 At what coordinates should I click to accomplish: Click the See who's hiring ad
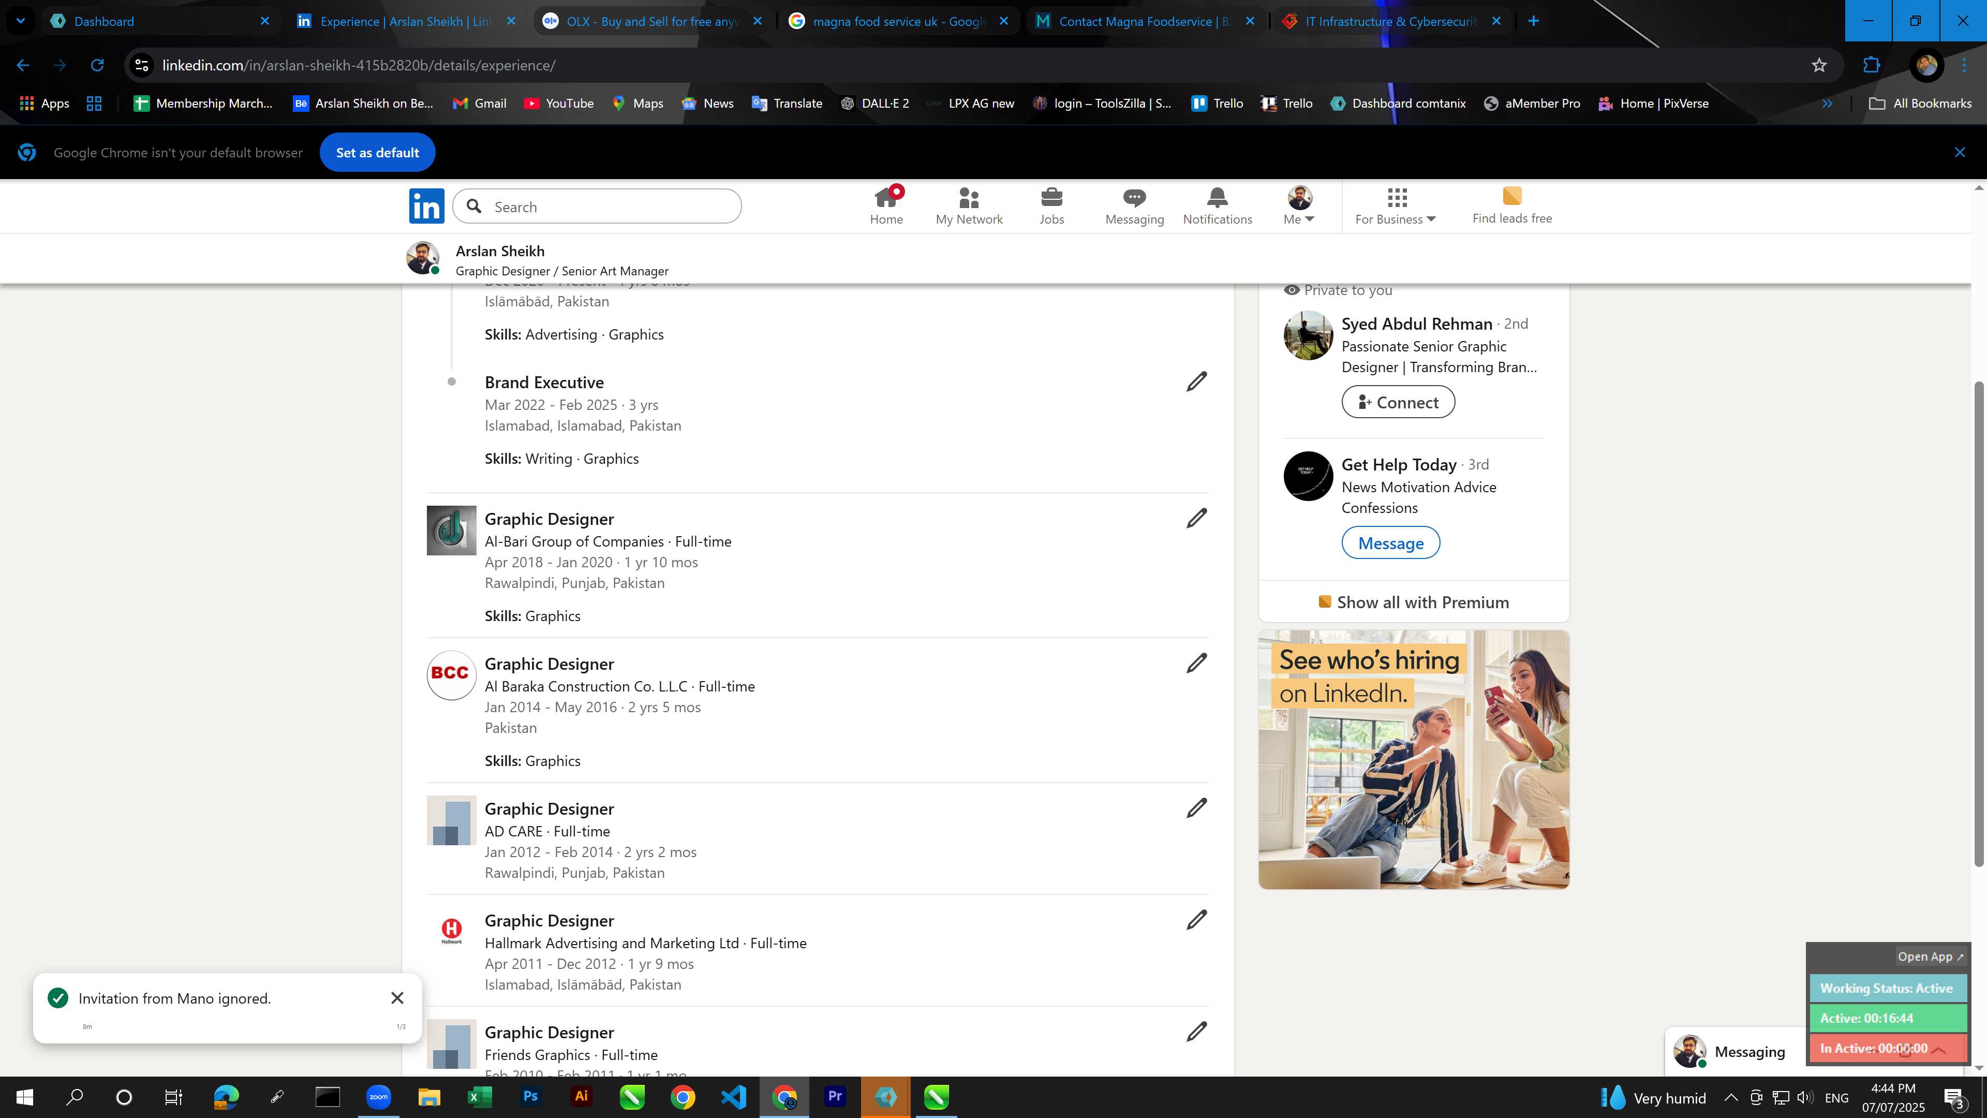click(1414, 759)
